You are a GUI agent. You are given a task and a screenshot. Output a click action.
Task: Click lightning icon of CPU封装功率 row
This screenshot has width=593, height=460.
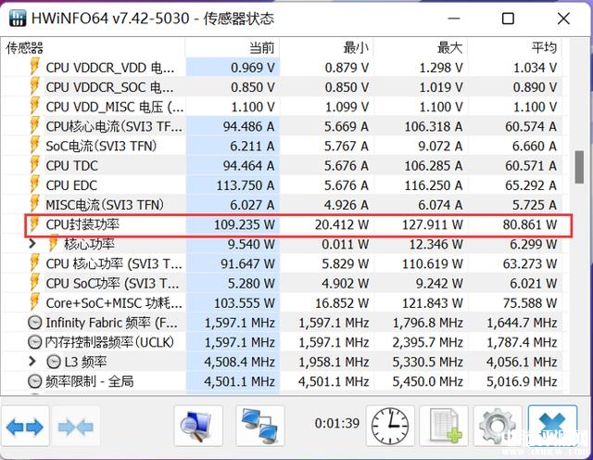35,224
